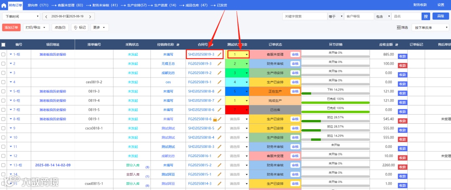Check the box for row 9
The image size is (451, 190).
coord(3,128)
